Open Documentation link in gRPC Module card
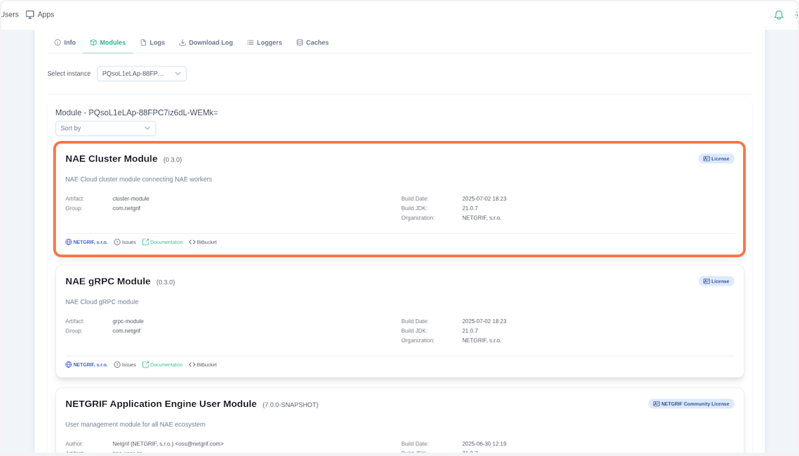 (162, 365)
